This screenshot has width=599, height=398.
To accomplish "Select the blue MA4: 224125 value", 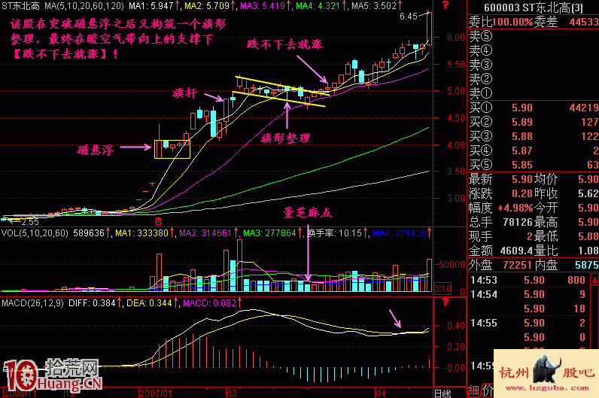I will [399, 233].
